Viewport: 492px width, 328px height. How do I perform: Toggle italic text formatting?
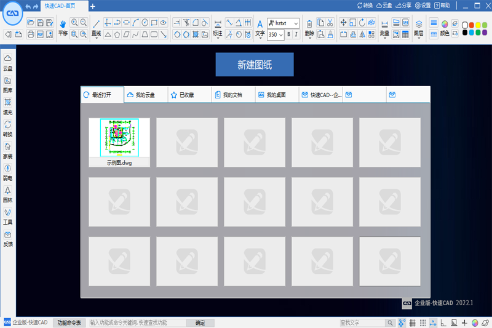pyautogui.click(x=296, y=34)
